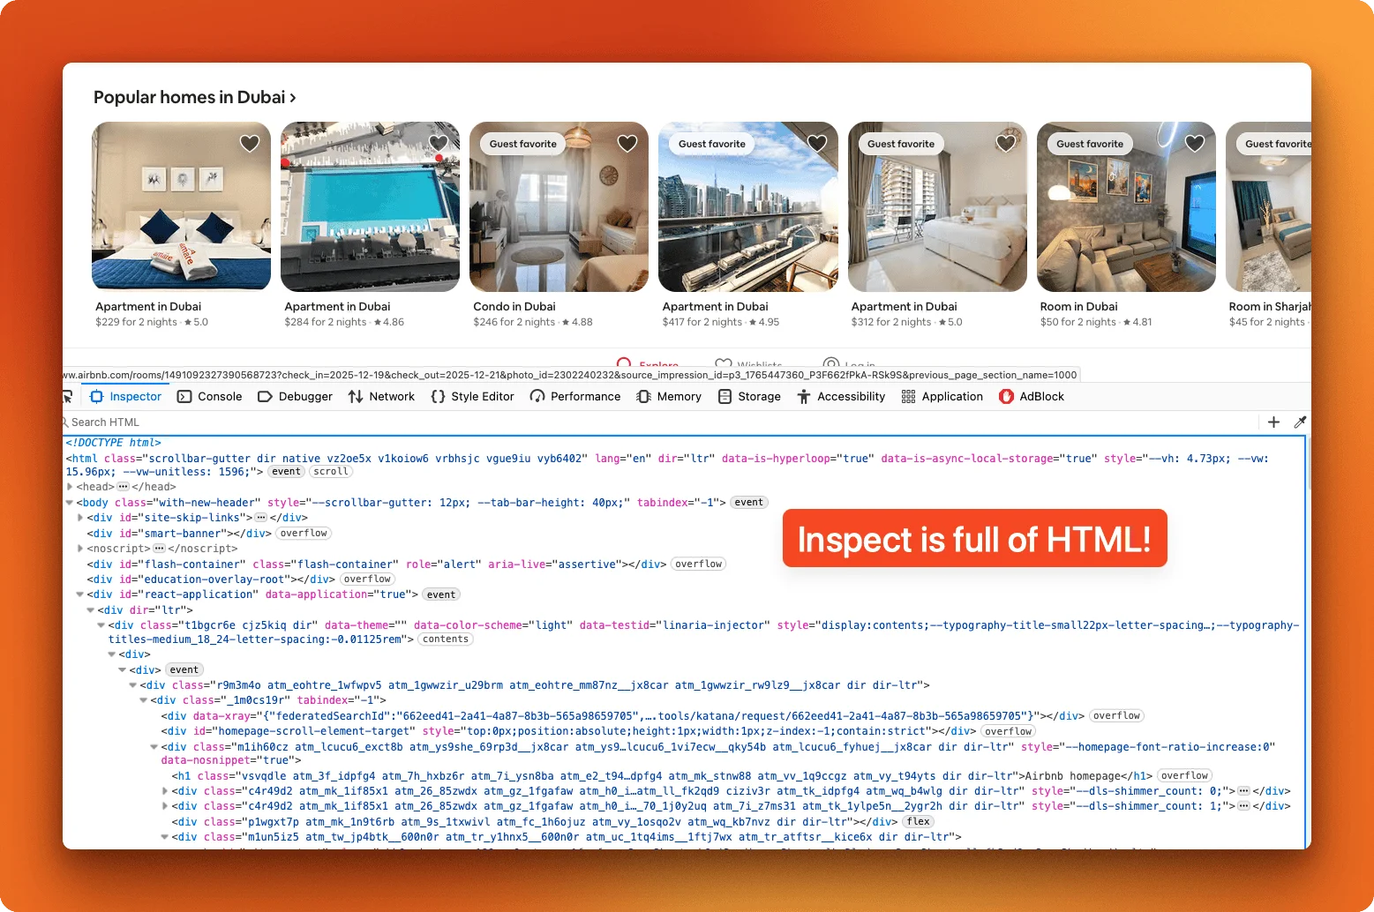The width and height of the screenshot is (1374, 912).
Task: Open the Popular homes in Dubai link
Action: tap(192, 97)
